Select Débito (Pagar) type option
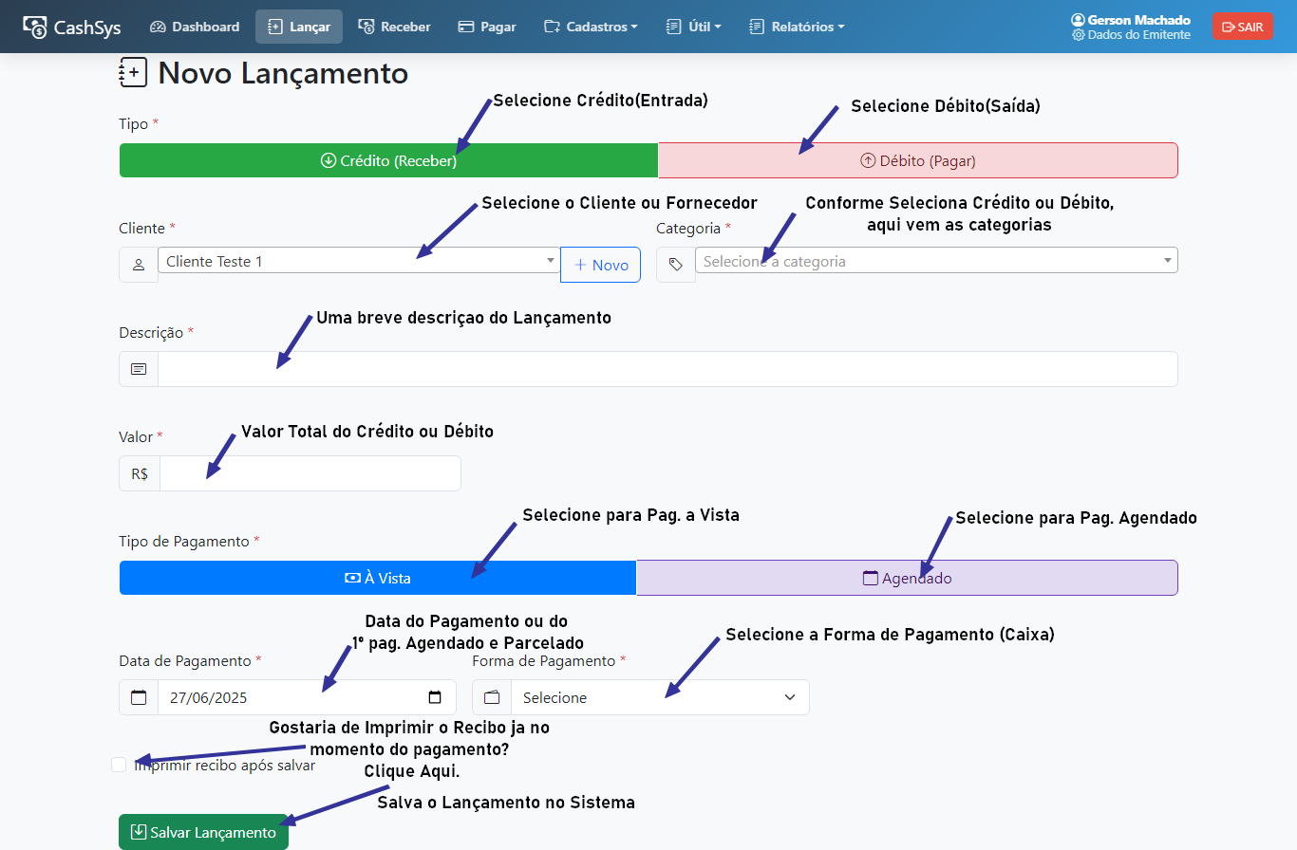1297x850 pixels. (917, 160)
